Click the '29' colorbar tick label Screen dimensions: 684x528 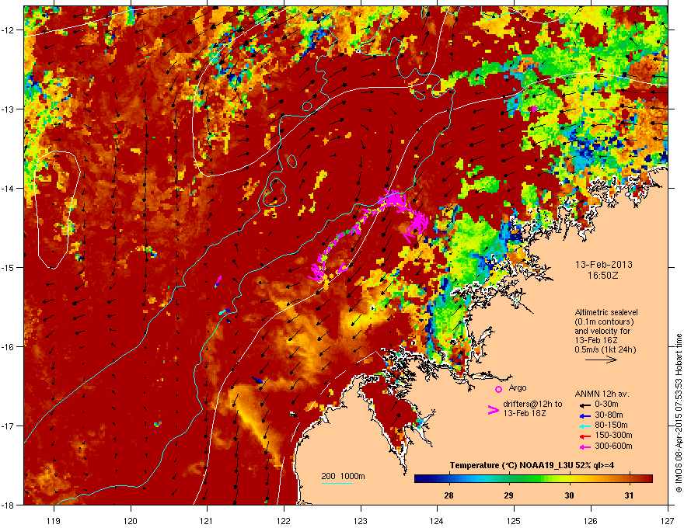tap(508, 495)
